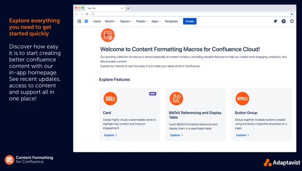
Task: Click the Welcome to Content Formatting Macros heading
Action: point(180,49)
